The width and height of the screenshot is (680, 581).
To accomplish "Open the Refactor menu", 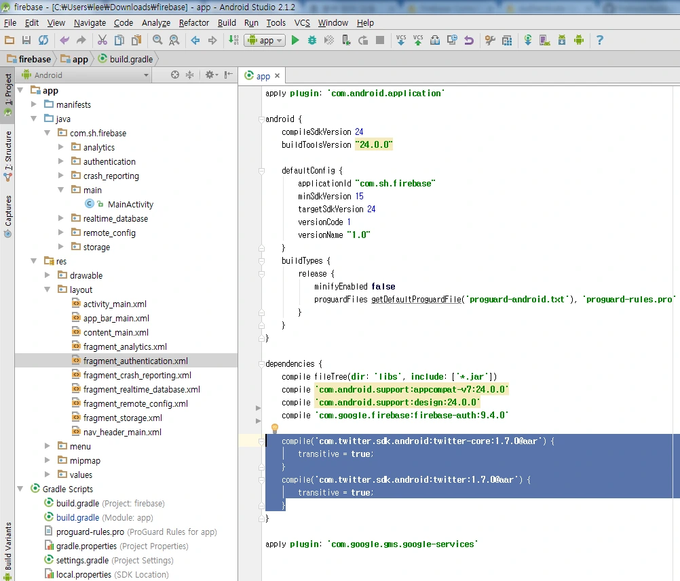I will coord(194,22).
